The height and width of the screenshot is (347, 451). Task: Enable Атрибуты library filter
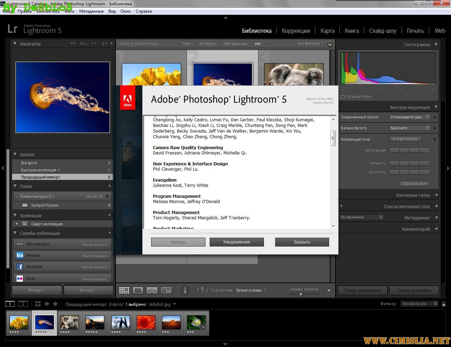point(208,44)
